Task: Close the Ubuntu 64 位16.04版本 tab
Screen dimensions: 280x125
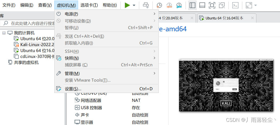Action: 252,18
